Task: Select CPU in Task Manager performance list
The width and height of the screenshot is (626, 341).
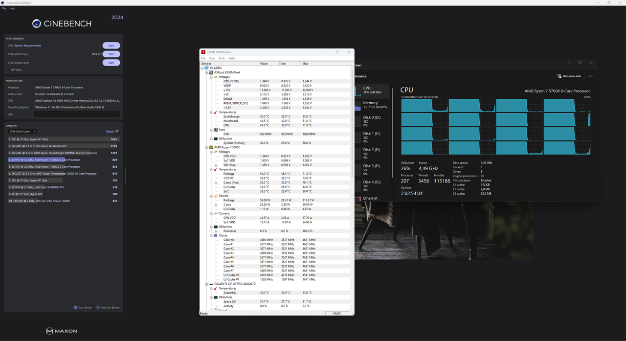Action: tap(372, 91)
